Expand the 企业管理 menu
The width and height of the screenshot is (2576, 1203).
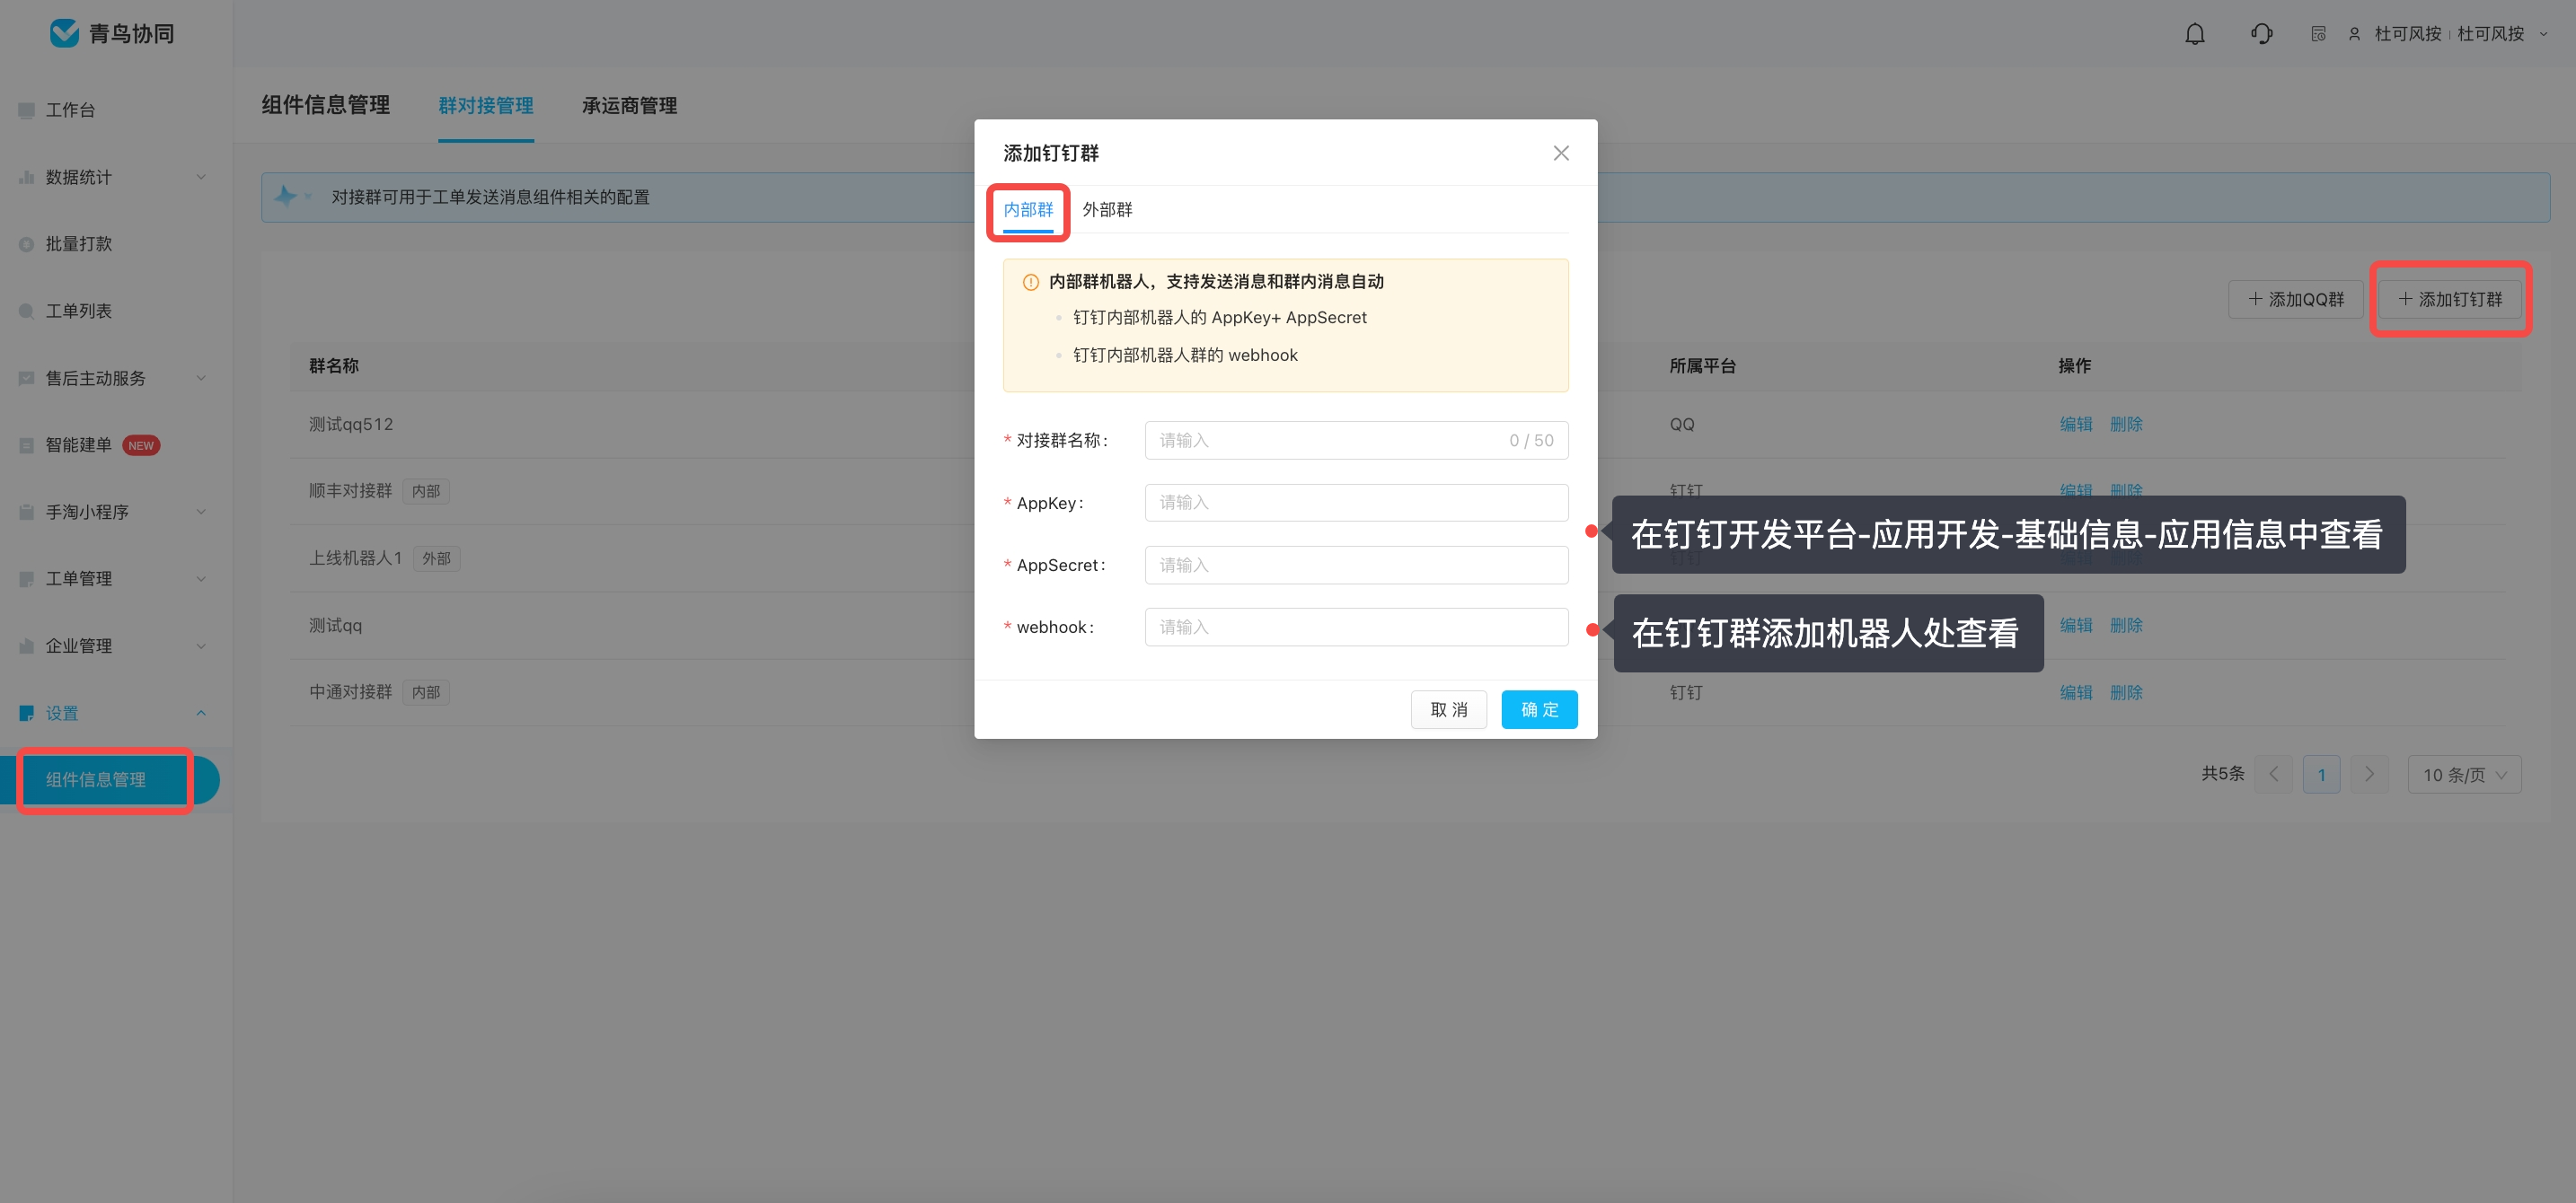pyautogui.click(x=201, y=646)
